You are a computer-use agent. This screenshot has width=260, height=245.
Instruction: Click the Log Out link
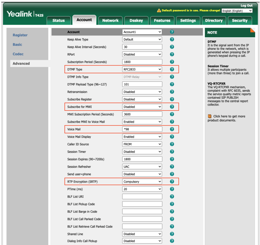click(x=246, y=6)
